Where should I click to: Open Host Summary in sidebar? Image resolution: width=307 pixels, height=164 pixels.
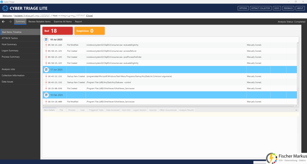(20, 45)
